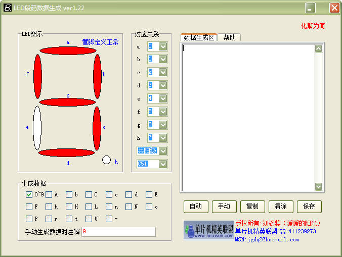Toggle bottom LED segment d
Viewport: 342px width, 257px height.
click(67, 152)
